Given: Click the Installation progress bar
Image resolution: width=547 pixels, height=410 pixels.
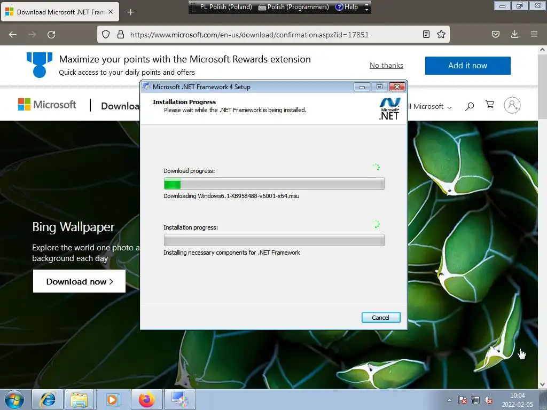Looking at the screenshot, I should point(274,240).
